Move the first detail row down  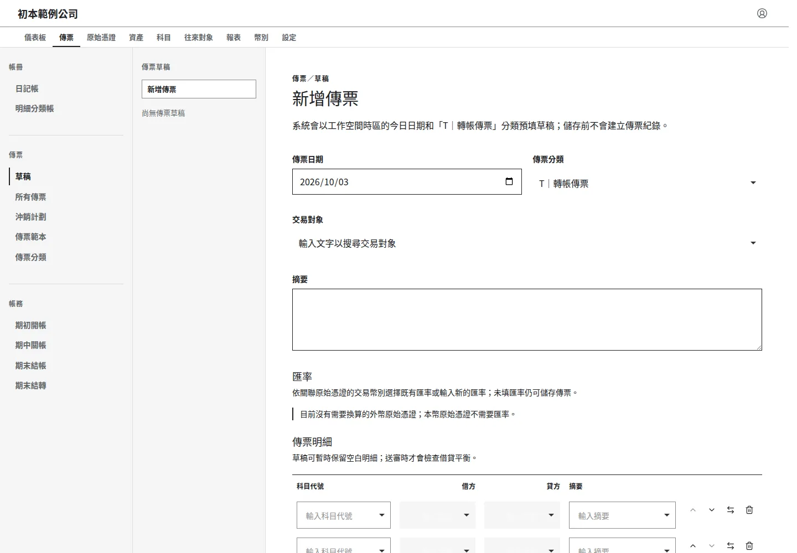click(712, 510)
